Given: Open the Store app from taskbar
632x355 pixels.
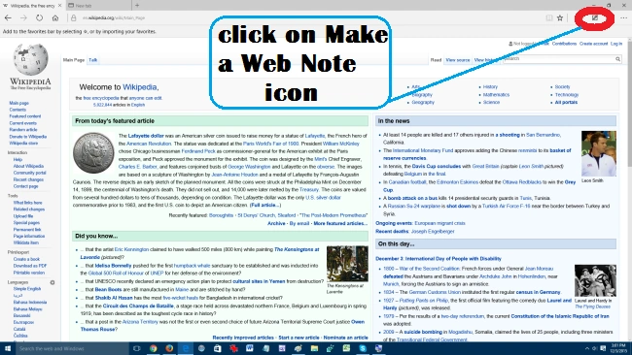Looking at the screenshot, I should 218,348.
